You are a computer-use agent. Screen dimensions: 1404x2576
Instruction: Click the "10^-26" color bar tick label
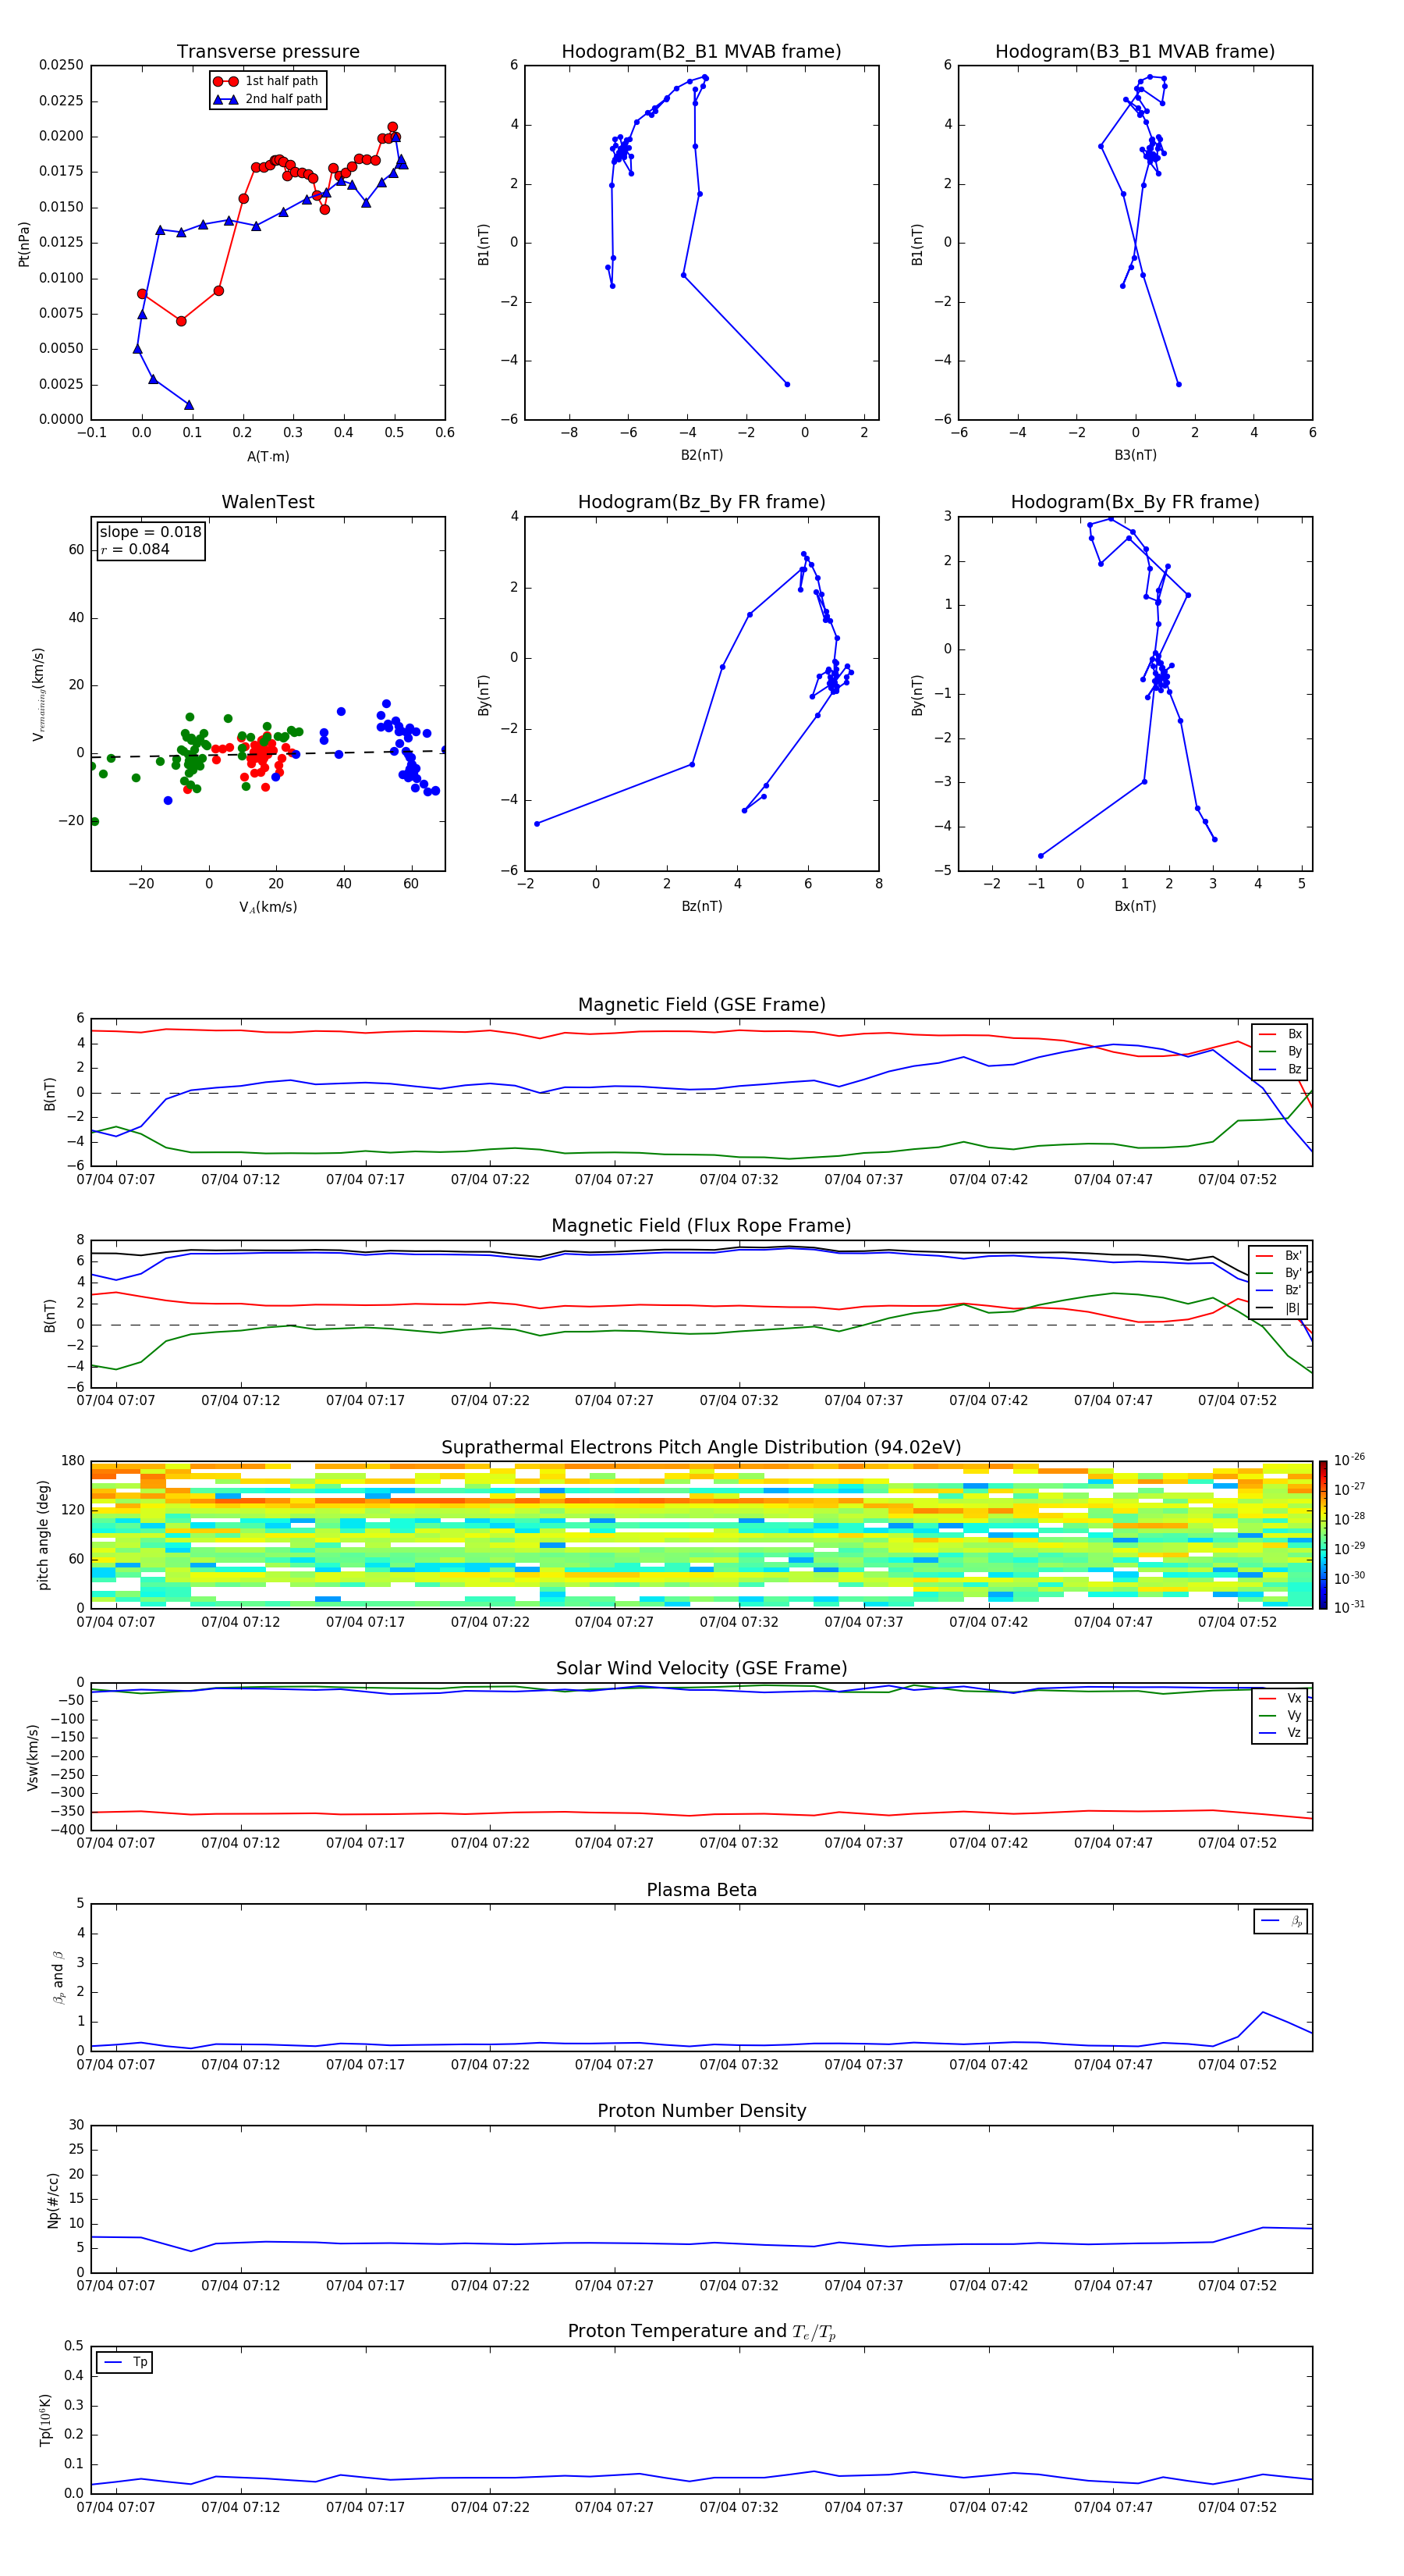pos(1350,1460)
